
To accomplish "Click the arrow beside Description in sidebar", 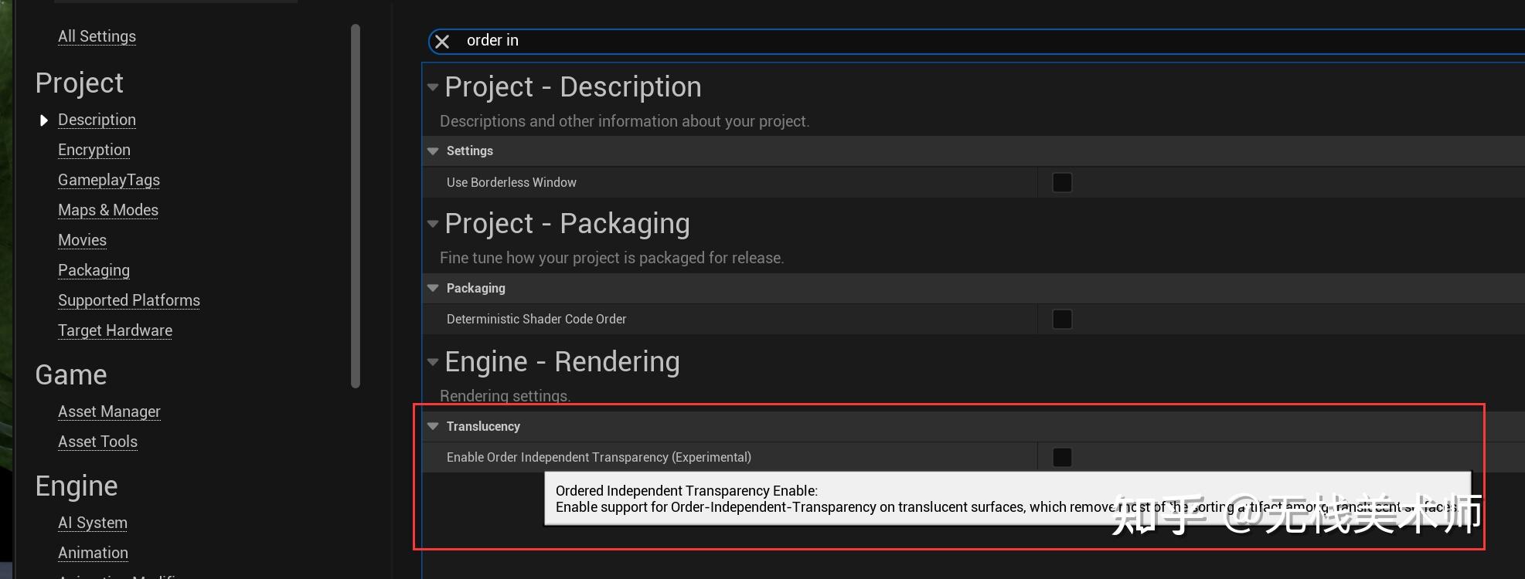I will [44, 120].
